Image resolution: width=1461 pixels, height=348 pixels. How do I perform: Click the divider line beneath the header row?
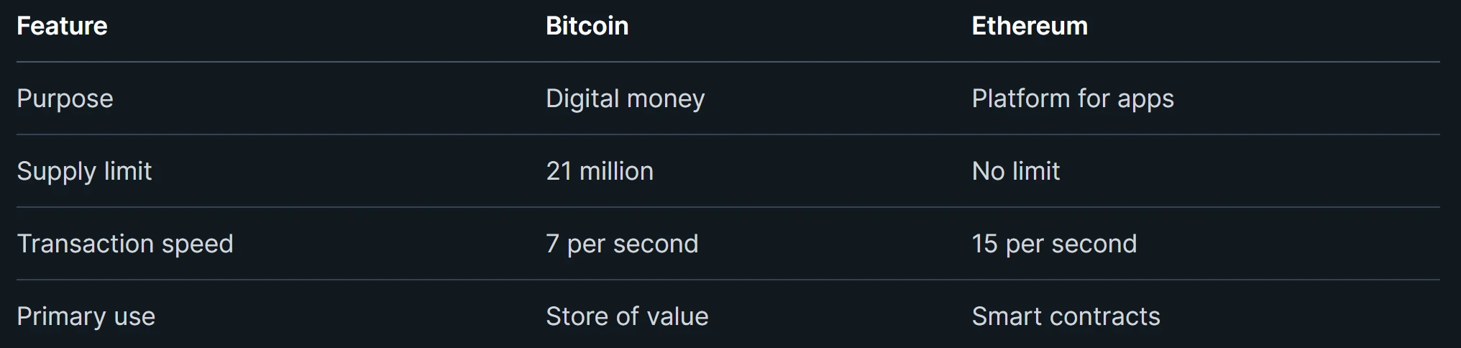(728, 62)
